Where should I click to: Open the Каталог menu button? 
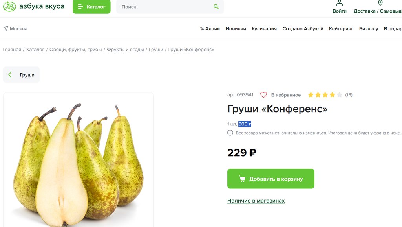pyautogui.click(x=91, y=7)
